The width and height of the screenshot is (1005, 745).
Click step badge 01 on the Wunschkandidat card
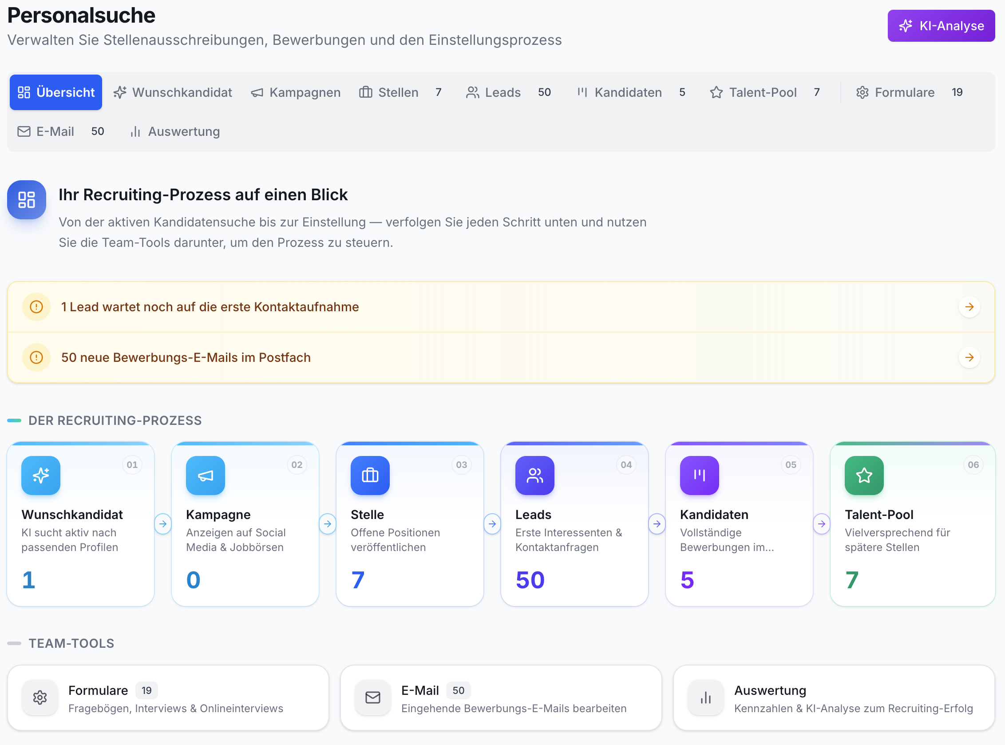(x=132, y=464)
